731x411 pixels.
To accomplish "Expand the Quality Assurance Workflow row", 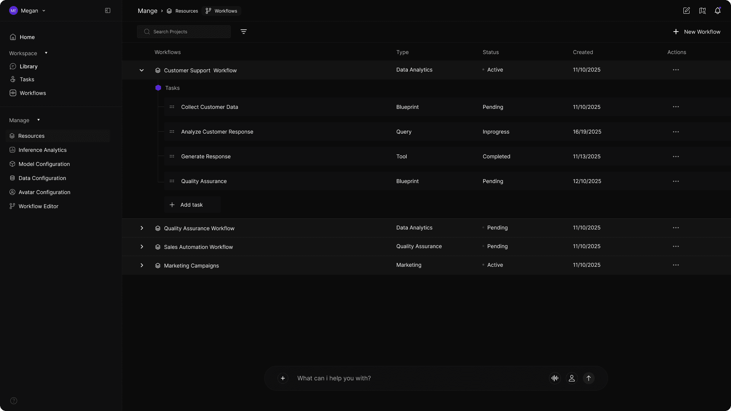I will 142,228.
